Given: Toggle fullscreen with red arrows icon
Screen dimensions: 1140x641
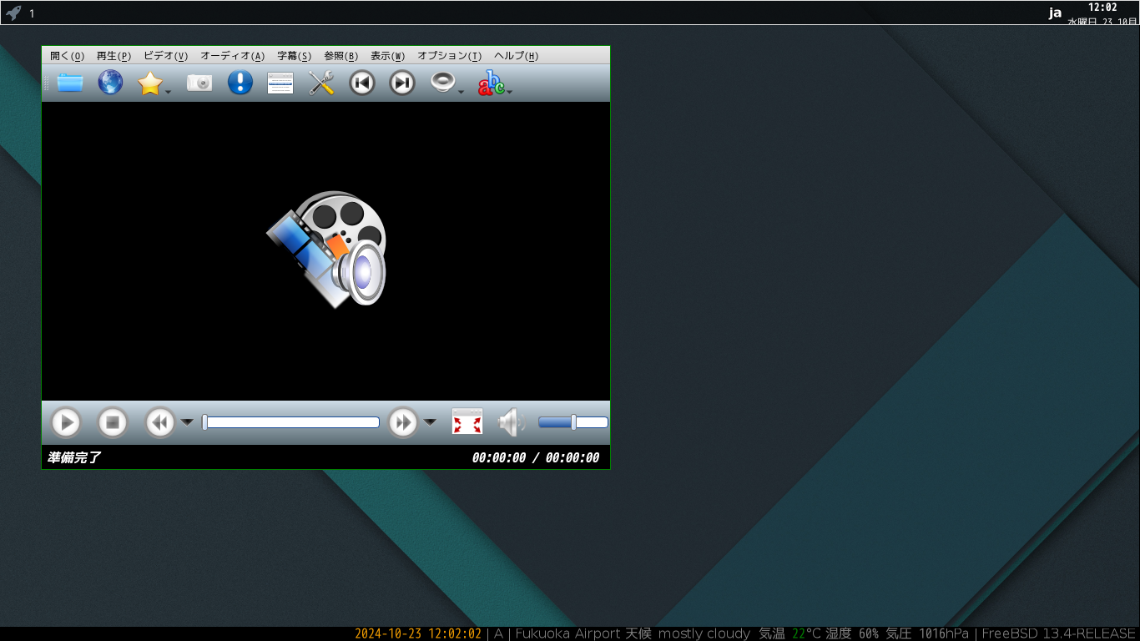Looking at the screenshot, I should pyautogui.click(x=467, y=422).
